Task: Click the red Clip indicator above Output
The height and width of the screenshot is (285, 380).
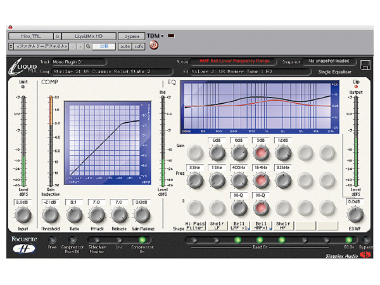Action: (356, 87)
